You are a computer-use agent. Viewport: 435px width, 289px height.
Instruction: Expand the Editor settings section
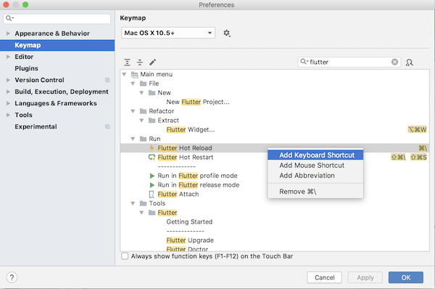coord(8,57)
